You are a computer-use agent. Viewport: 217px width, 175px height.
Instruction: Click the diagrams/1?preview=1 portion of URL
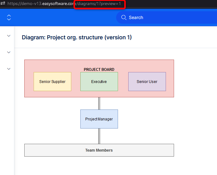pos(99,4)
